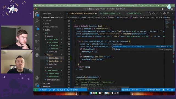Screen dimensions: 176x99
Task: Click main* branch in status bar
Action: 43,90
